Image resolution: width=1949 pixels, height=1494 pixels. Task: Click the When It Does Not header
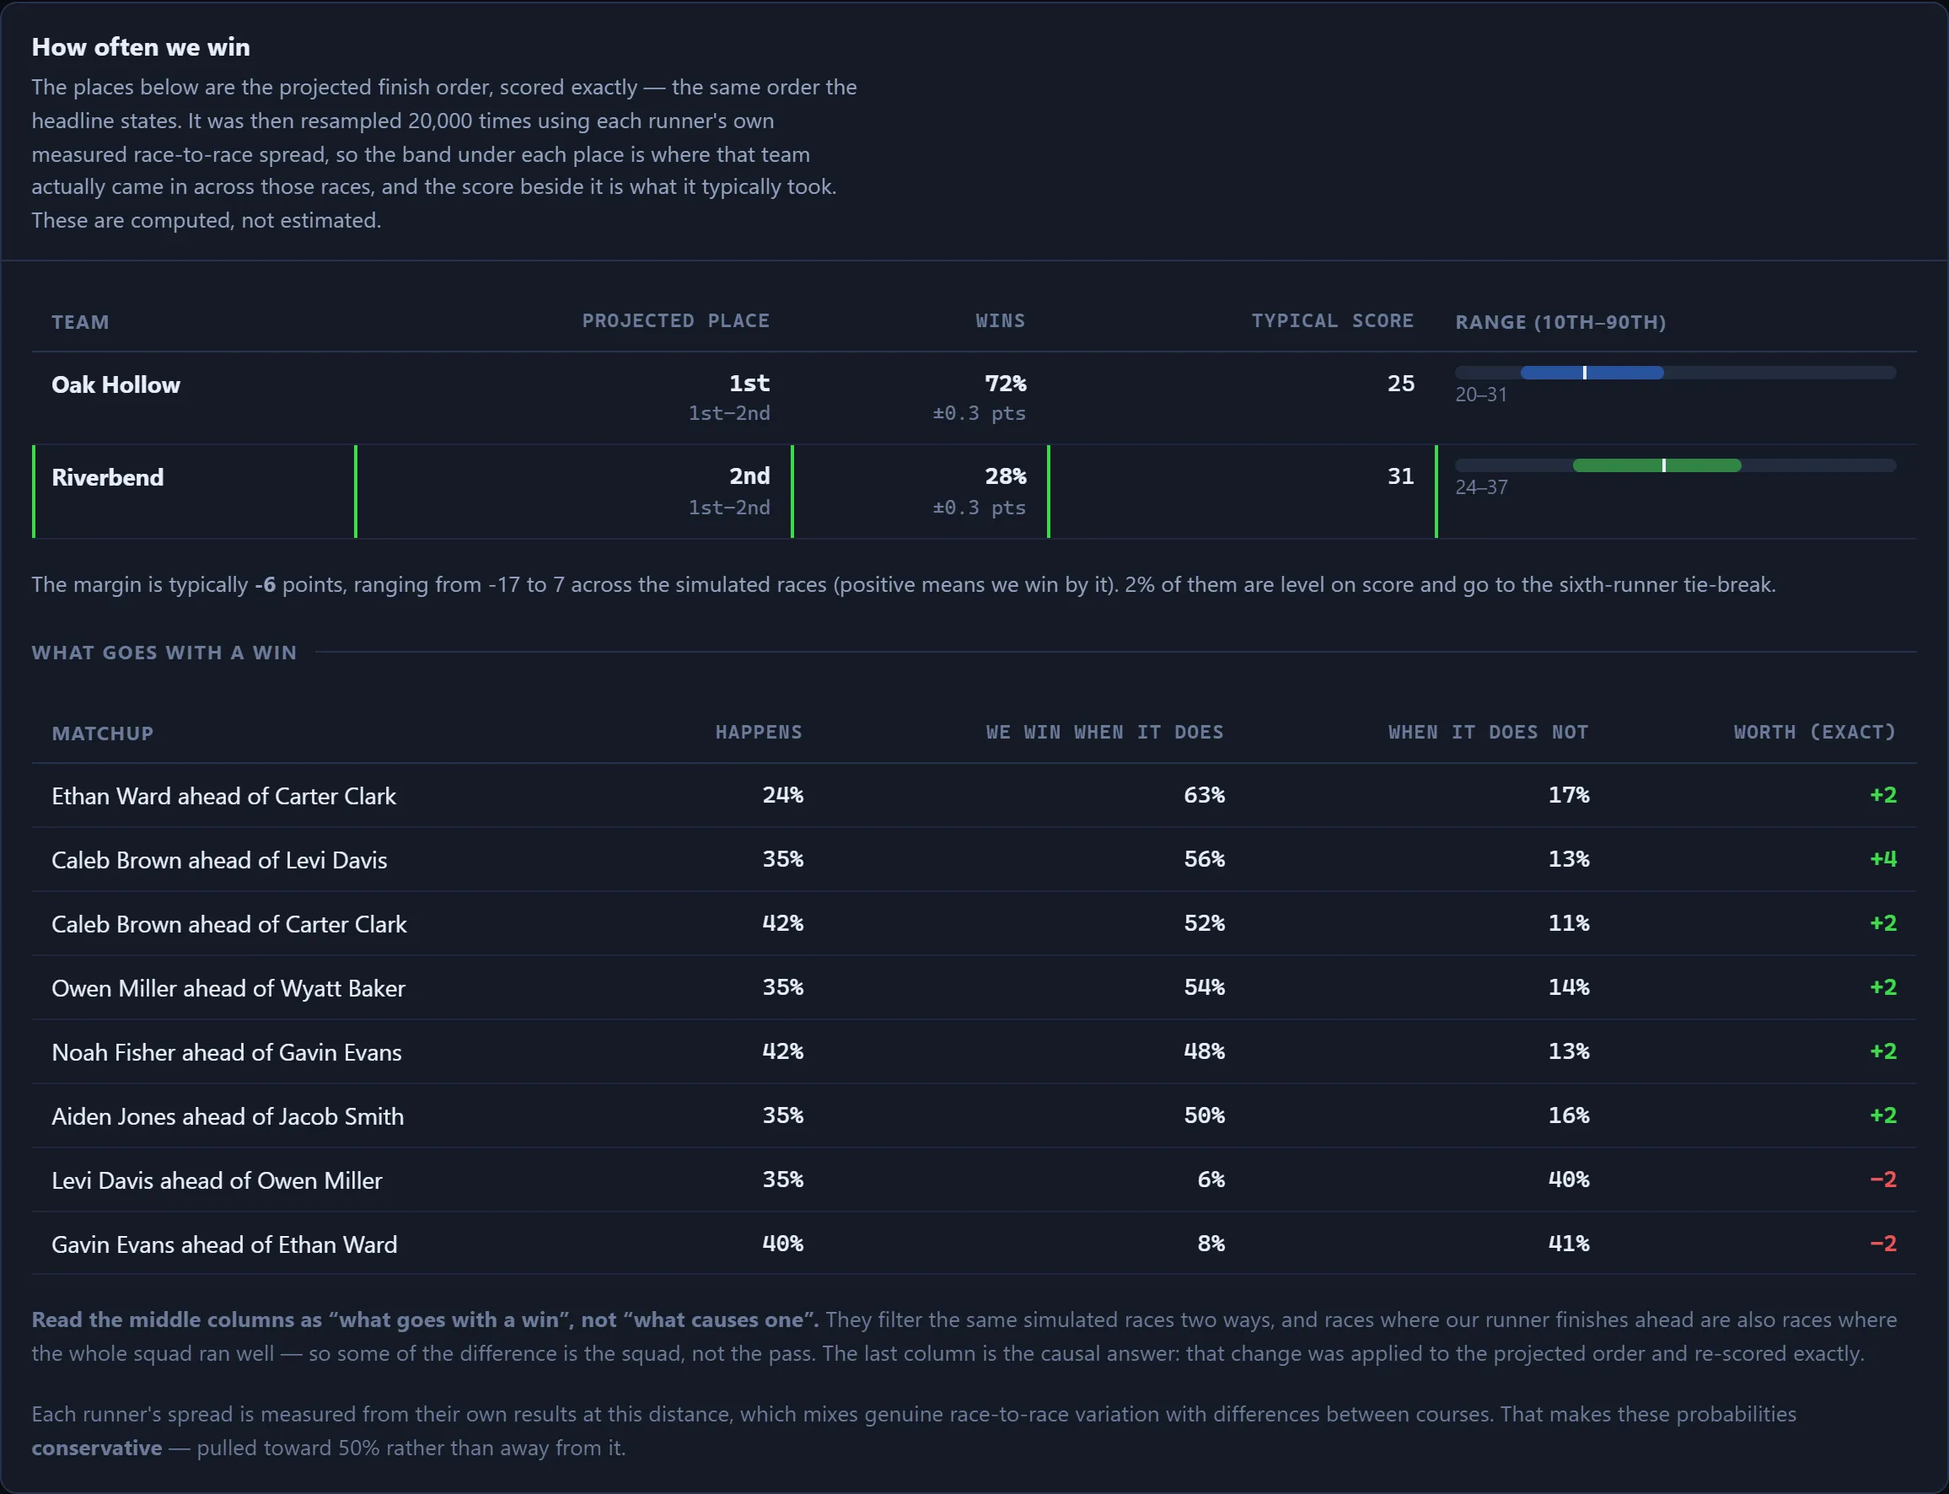click(x=1489, y=732)
